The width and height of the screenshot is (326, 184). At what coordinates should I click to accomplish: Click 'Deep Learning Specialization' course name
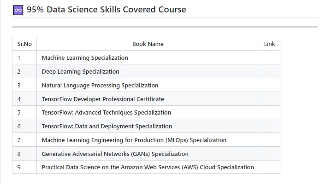pyautogui.click(x=80, y=72)
